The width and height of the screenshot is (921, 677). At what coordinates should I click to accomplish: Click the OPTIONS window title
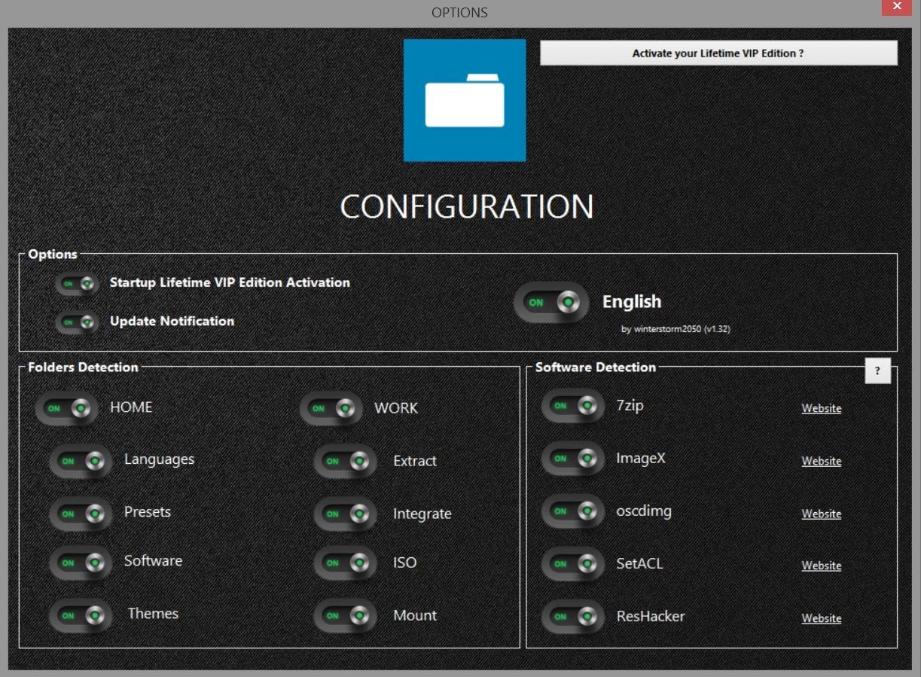[459, 13]
